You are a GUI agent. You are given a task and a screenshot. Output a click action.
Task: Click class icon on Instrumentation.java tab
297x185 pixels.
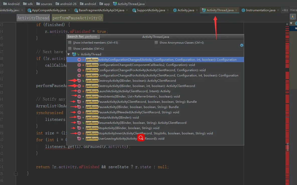tap(243, 10)
